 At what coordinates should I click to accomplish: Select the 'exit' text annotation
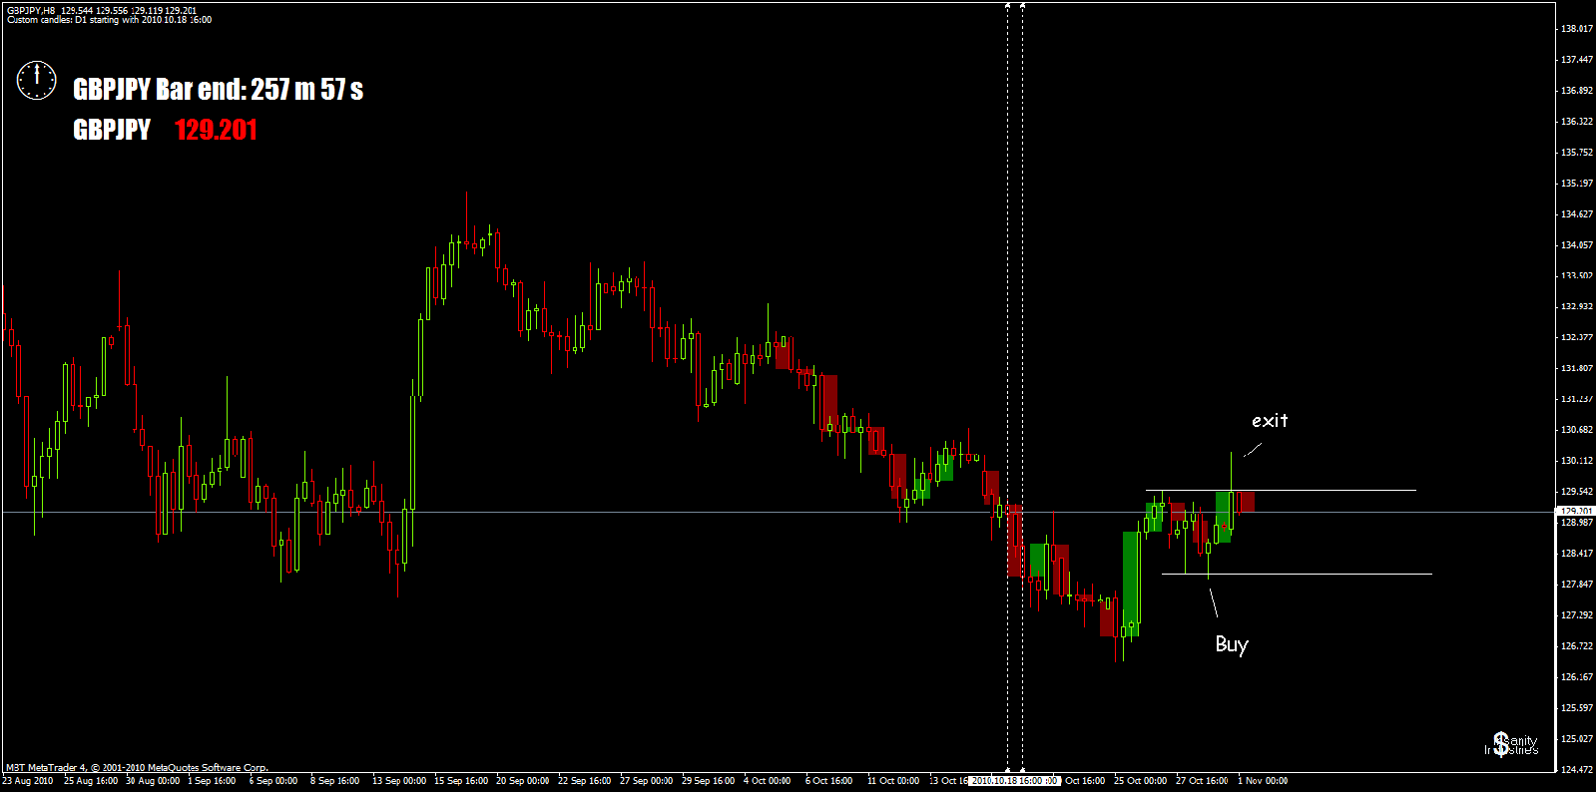click(x=1270, y=421)
